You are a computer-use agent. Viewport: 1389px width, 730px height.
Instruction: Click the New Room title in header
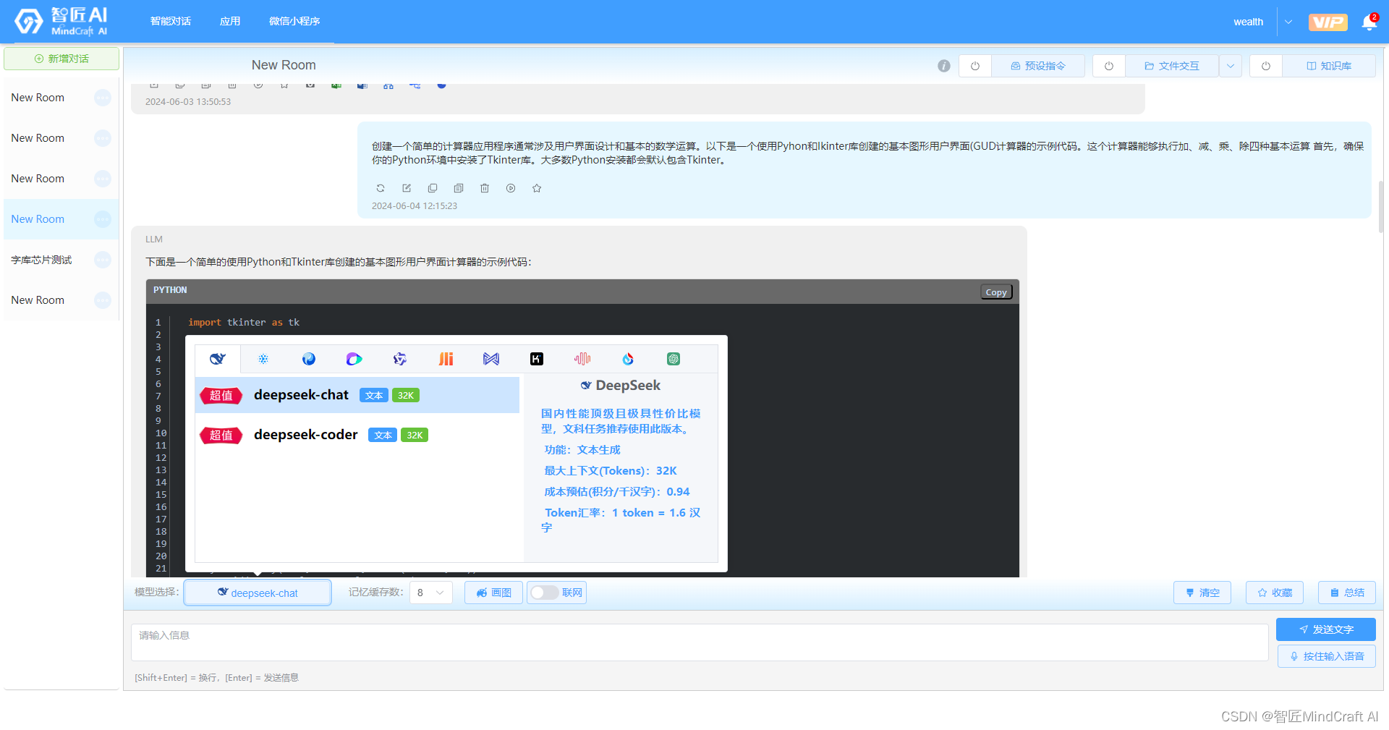click(284, 65)
